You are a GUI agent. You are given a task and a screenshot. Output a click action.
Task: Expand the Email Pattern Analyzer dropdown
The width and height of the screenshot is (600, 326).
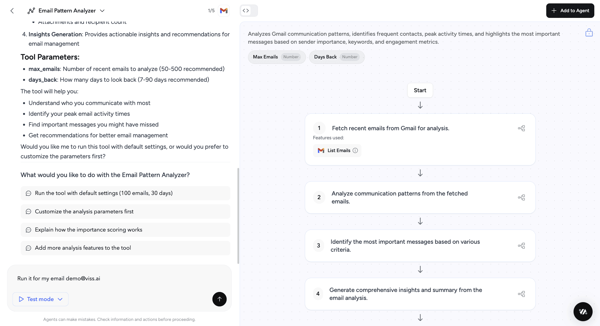[102, 11]
